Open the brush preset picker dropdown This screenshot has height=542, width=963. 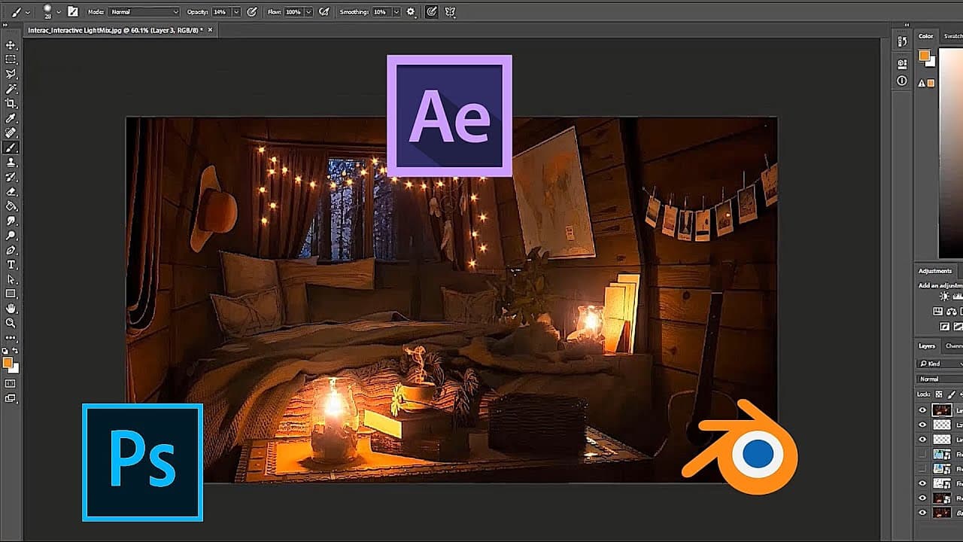pyautogui.click(x=59, y=12)
